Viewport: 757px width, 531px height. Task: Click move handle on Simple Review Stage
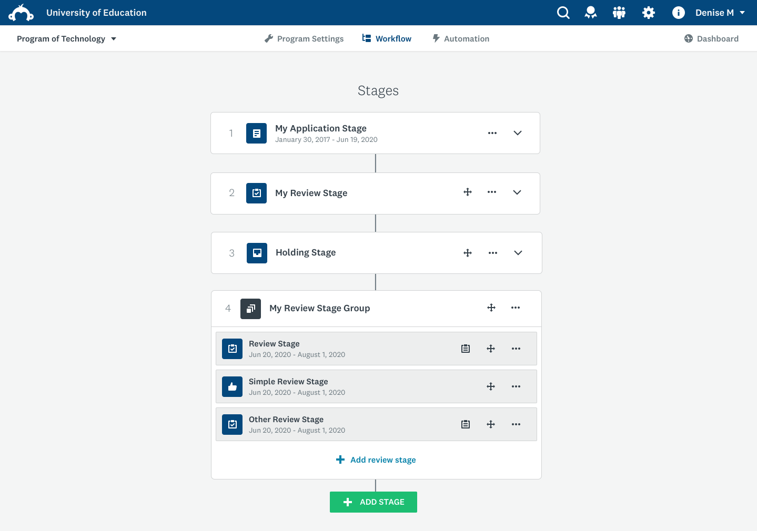[491, 386]
